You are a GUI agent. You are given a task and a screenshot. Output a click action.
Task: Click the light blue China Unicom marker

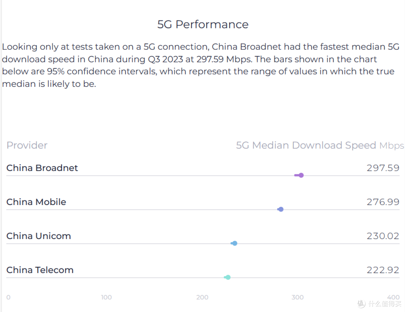234,243
